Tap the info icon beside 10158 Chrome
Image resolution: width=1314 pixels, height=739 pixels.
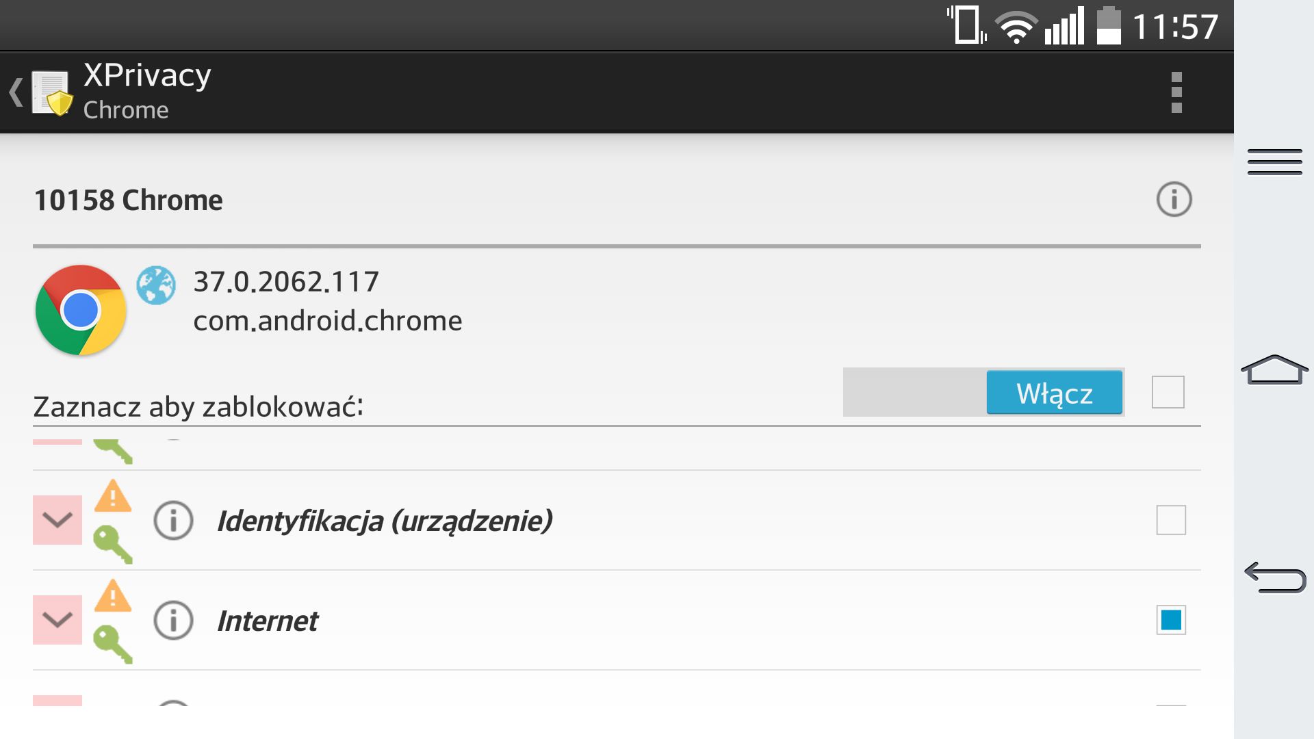pos(1174,200)
